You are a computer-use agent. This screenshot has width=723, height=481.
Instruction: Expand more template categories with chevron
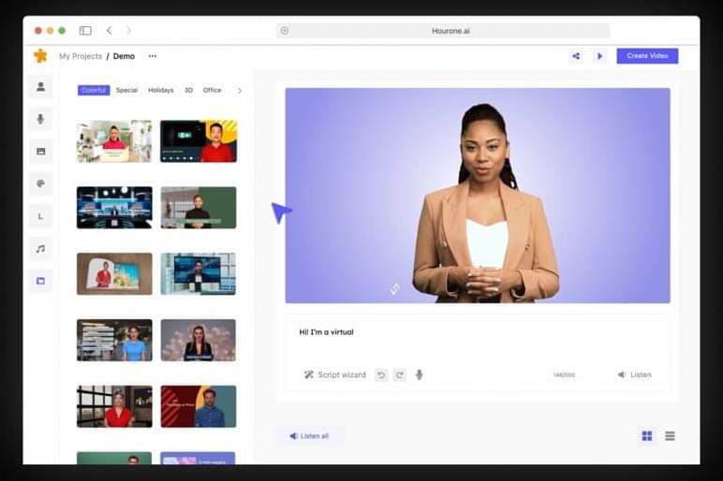click(x=240, y=91)
